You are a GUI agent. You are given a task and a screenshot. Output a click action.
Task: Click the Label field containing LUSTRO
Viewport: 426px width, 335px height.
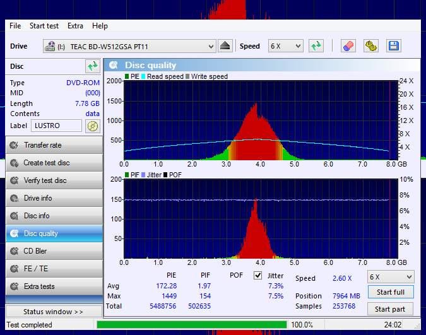point(56,126)
